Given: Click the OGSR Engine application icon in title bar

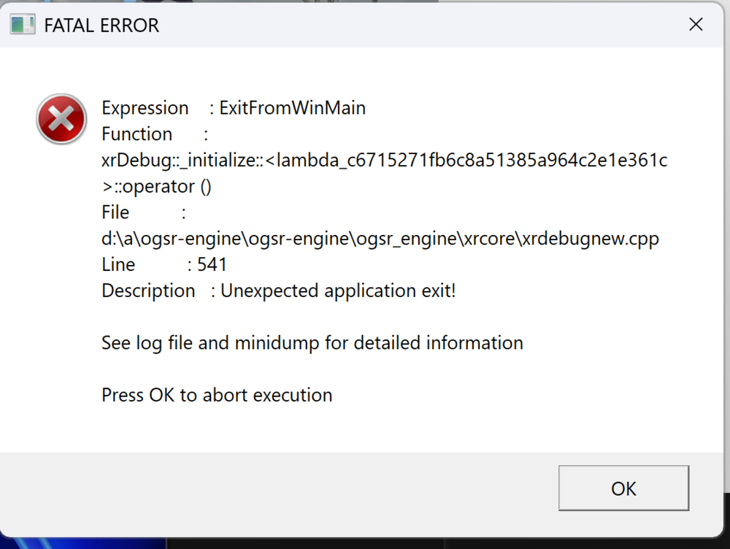Looking at the screenshot, I should click(x=22, y=24).
